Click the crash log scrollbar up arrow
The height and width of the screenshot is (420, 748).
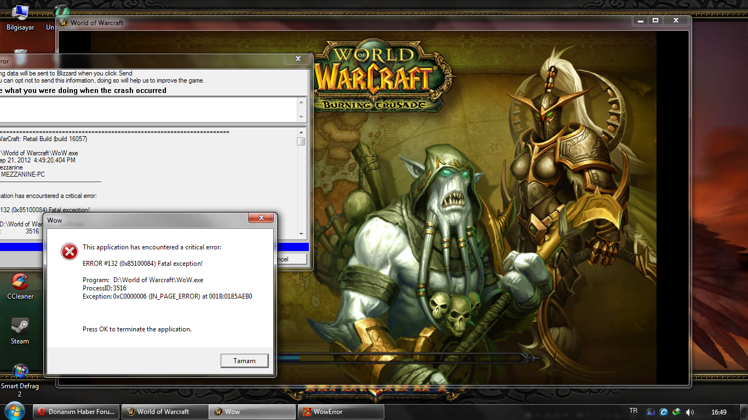pyautogui.click(x=301, y=132)
